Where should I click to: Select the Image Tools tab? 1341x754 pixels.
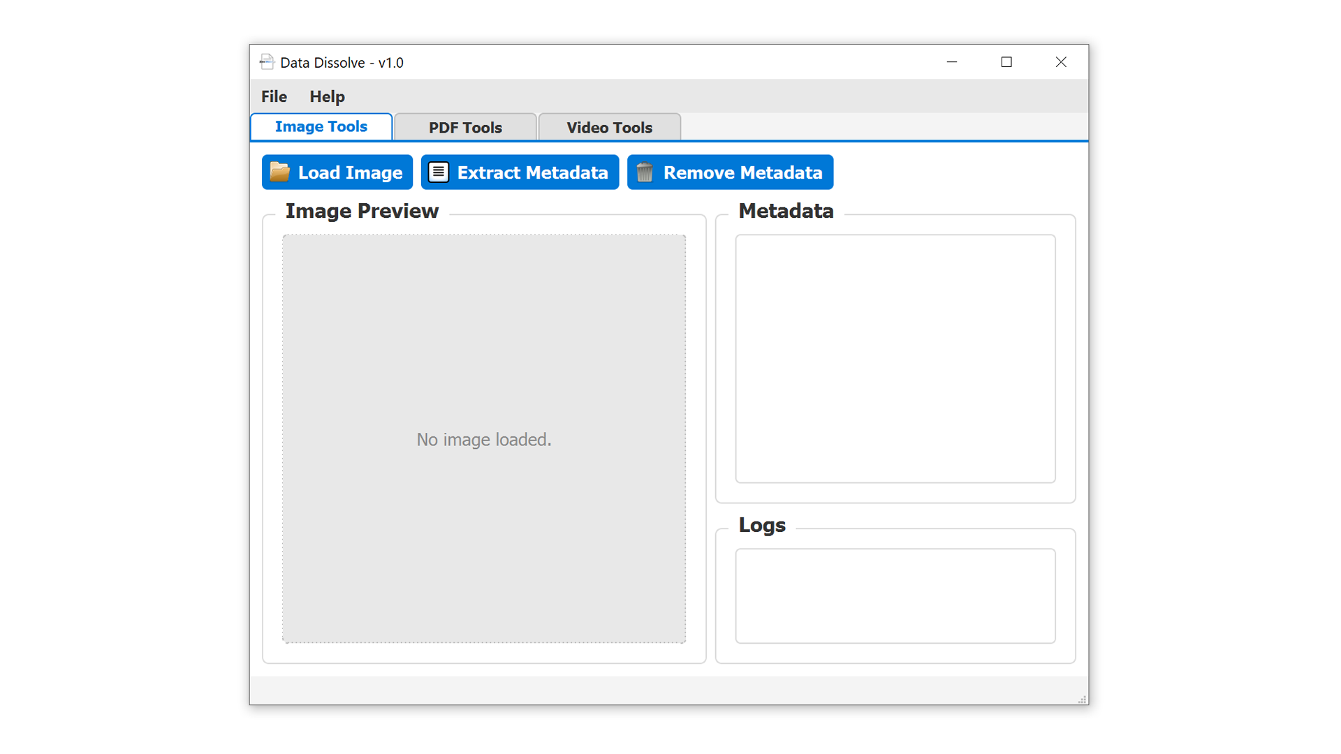[x=321, y=126]
